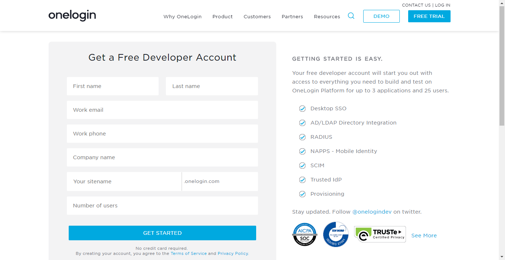Focus the Work email field
505x260 pixels.
[x=162, y=110]
